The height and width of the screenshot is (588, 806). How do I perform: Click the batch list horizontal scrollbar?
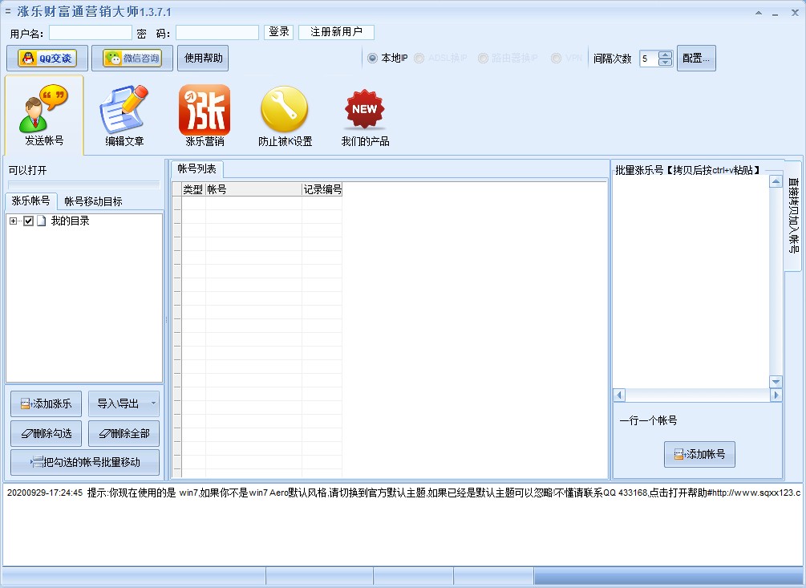point(696,395)
